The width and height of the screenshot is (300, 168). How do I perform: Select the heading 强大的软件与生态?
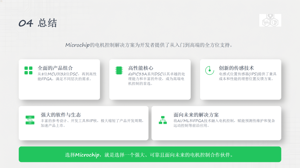pos(61,115)
